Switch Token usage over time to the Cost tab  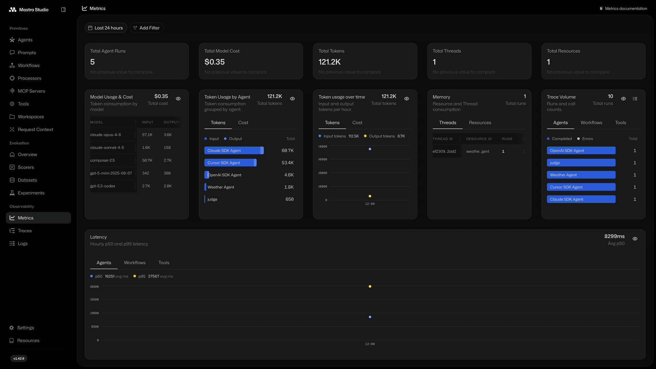(x=357, y=123)
